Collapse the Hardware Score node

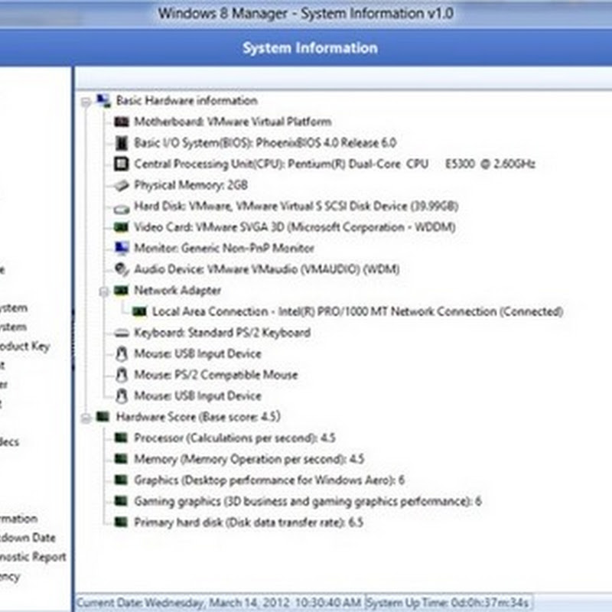[x=86, y=418]
